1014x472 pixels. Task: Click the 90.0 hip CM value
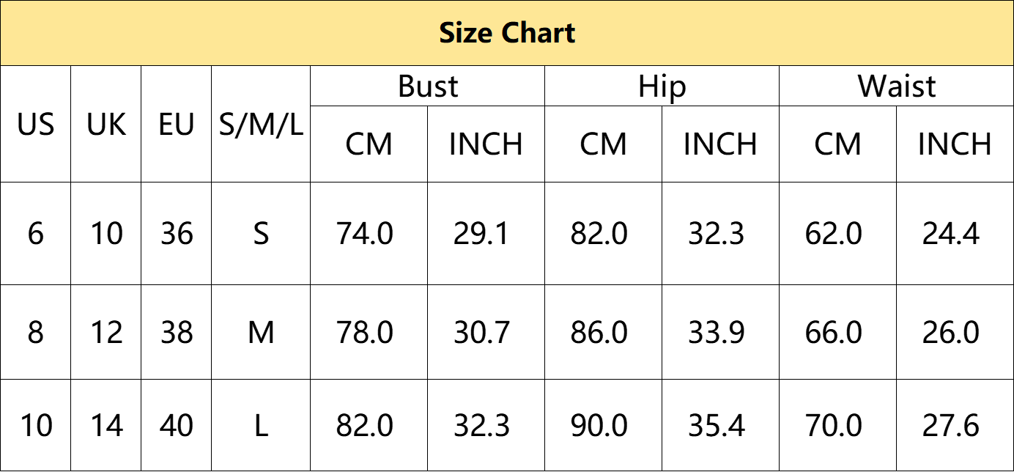coord(599,426)
